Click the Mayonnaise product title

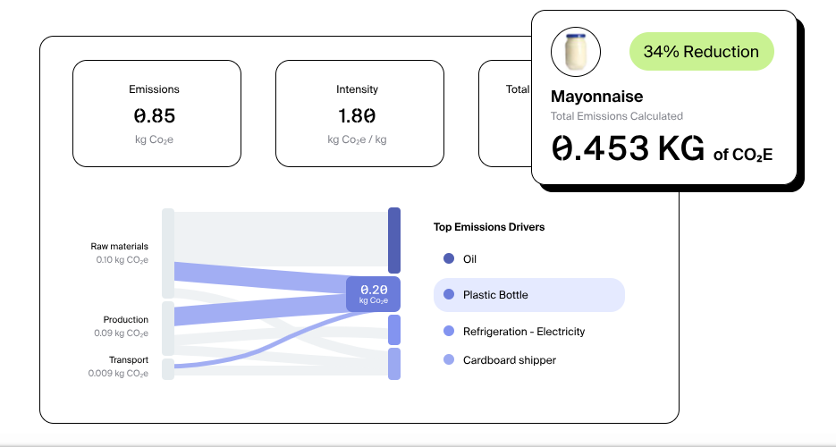pyautogui.click(x=596, y=97)
